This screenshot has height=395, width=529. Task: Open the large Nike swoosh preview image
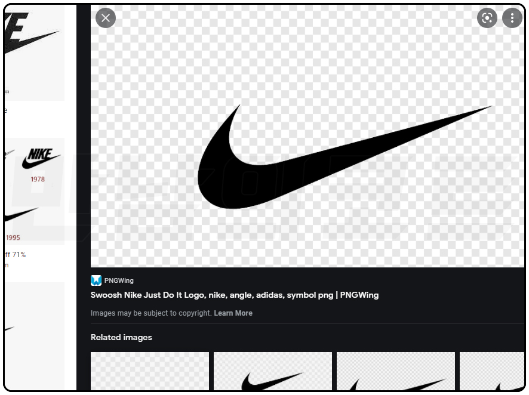pos(307,136)
